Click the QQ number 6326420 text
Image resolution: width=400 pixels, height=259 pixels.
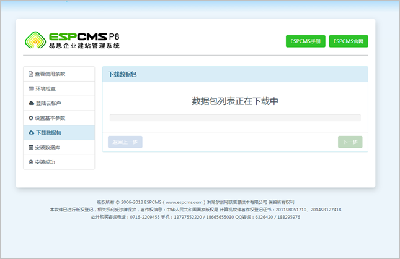point(264,218)
